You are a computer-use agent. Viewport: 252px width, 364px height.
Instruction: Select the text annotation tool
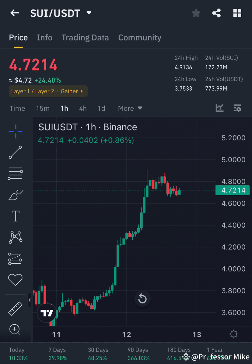coord(15,216)
